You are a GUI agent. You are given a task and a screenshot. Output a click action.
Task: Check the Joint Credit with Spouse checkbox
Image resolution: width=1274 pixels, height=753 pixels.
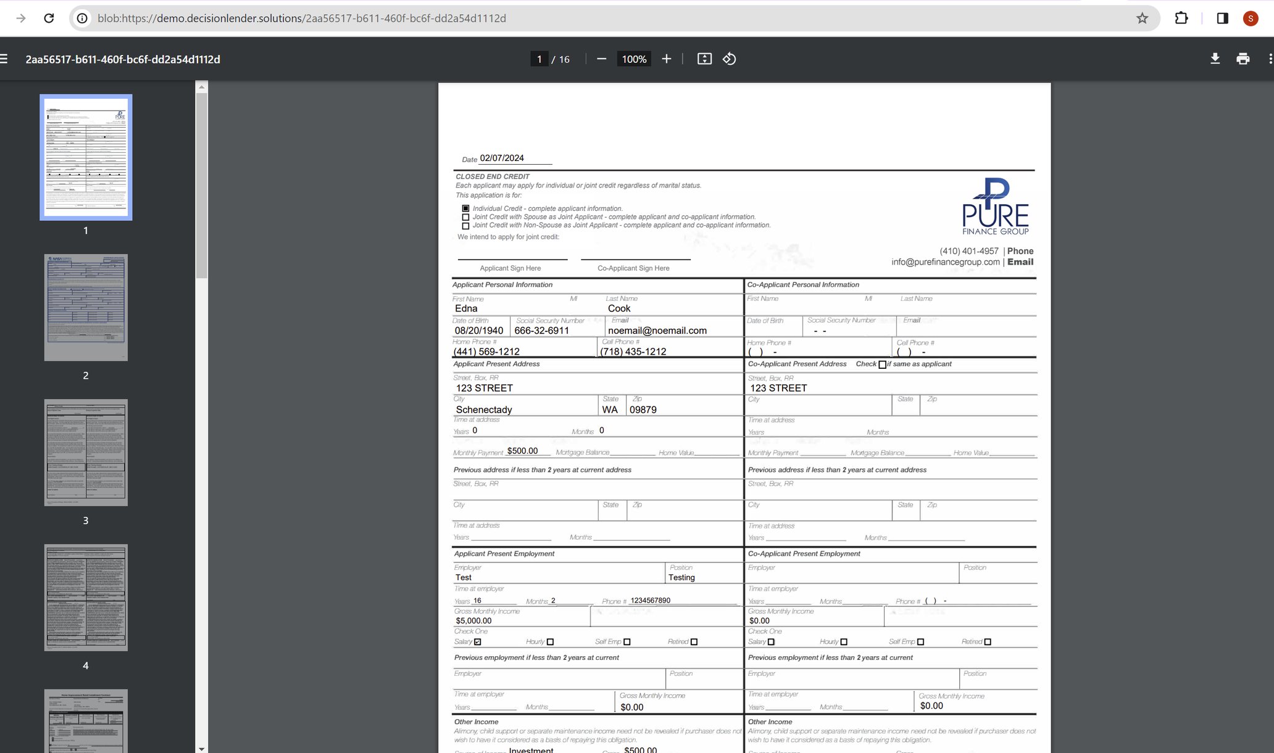click(465, 216)
